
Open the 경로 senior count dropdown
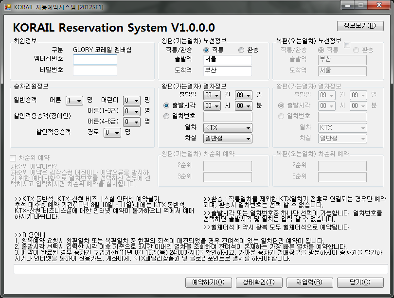coord(112,133)
